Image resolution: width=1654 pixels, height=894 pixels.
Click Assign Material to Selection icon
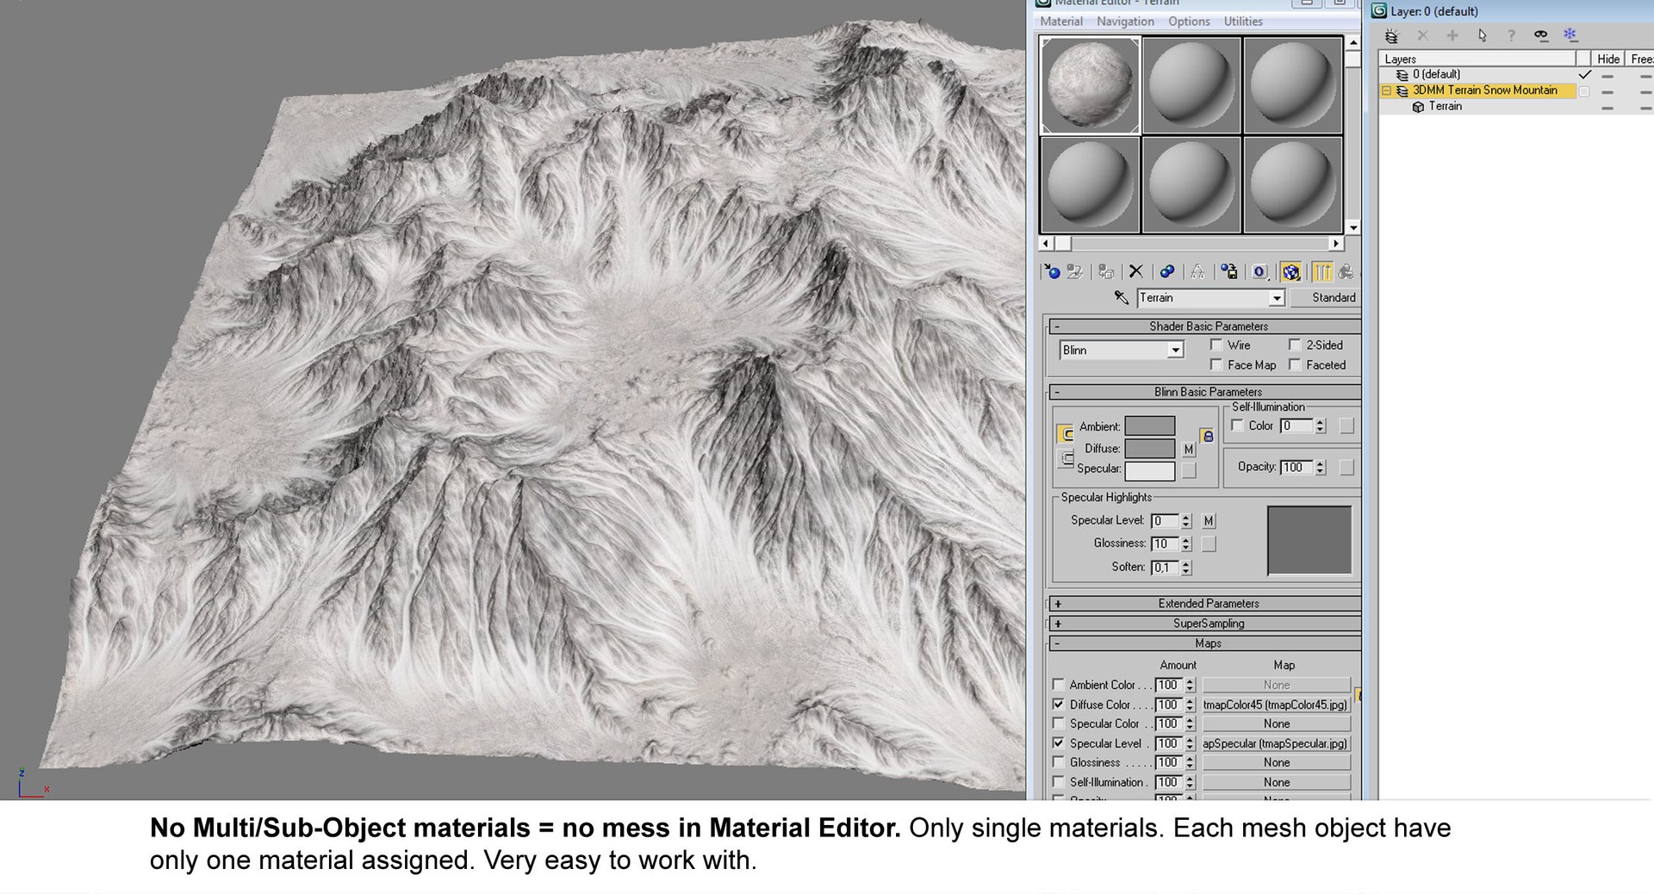click(1106, 272)
